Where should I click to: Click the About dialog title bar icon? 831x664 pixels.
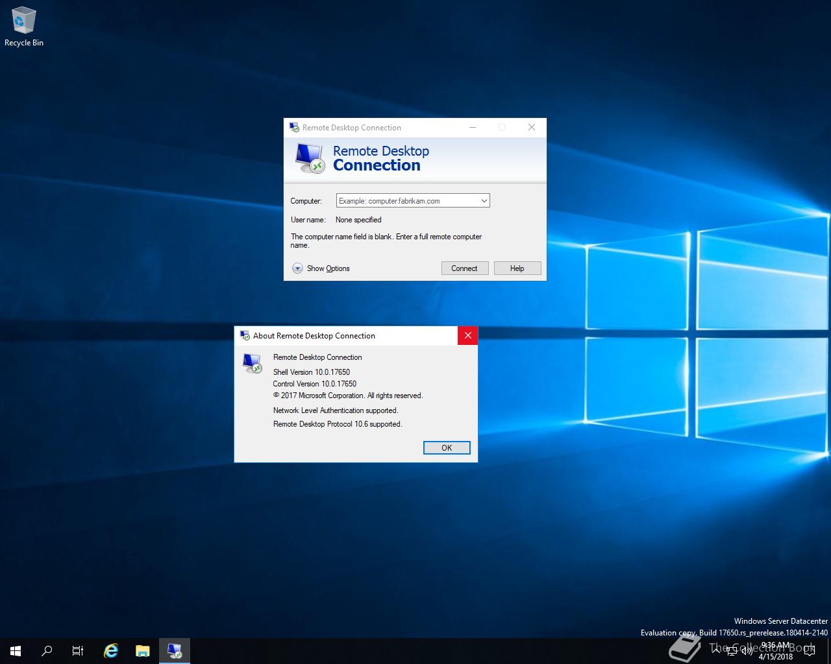tap(245, 335)
